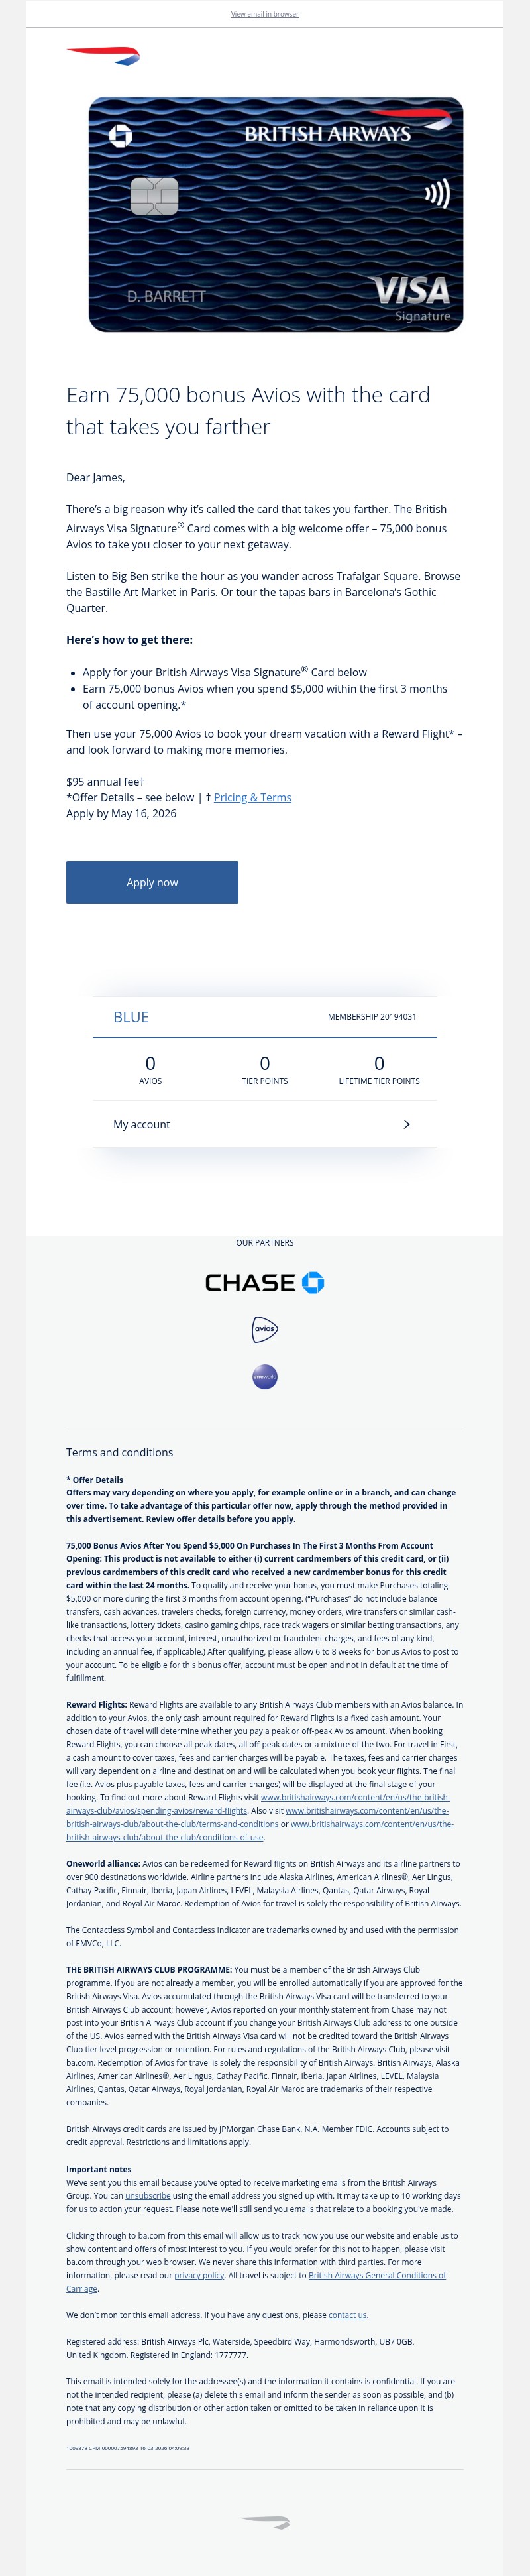Open the View email in browser link
Screen dimensions: 530x2576
point(265,15)
